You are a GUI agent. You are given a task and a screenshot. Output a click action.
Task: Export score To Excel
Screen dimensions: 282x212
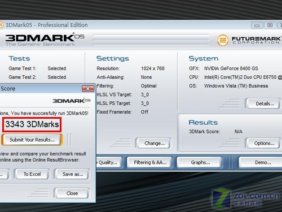point(32,174)
